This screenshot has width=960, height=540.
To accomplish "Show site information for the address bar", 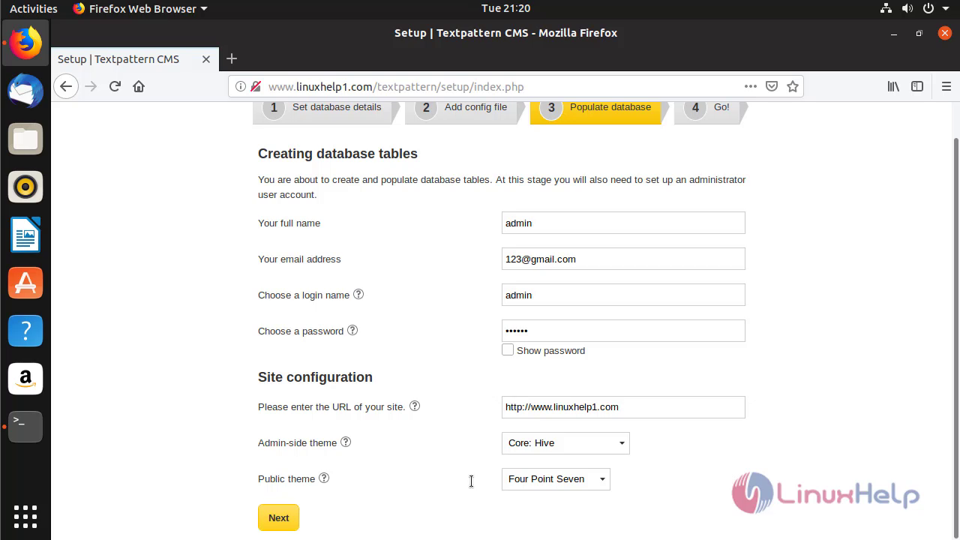I will pos(241,86).
